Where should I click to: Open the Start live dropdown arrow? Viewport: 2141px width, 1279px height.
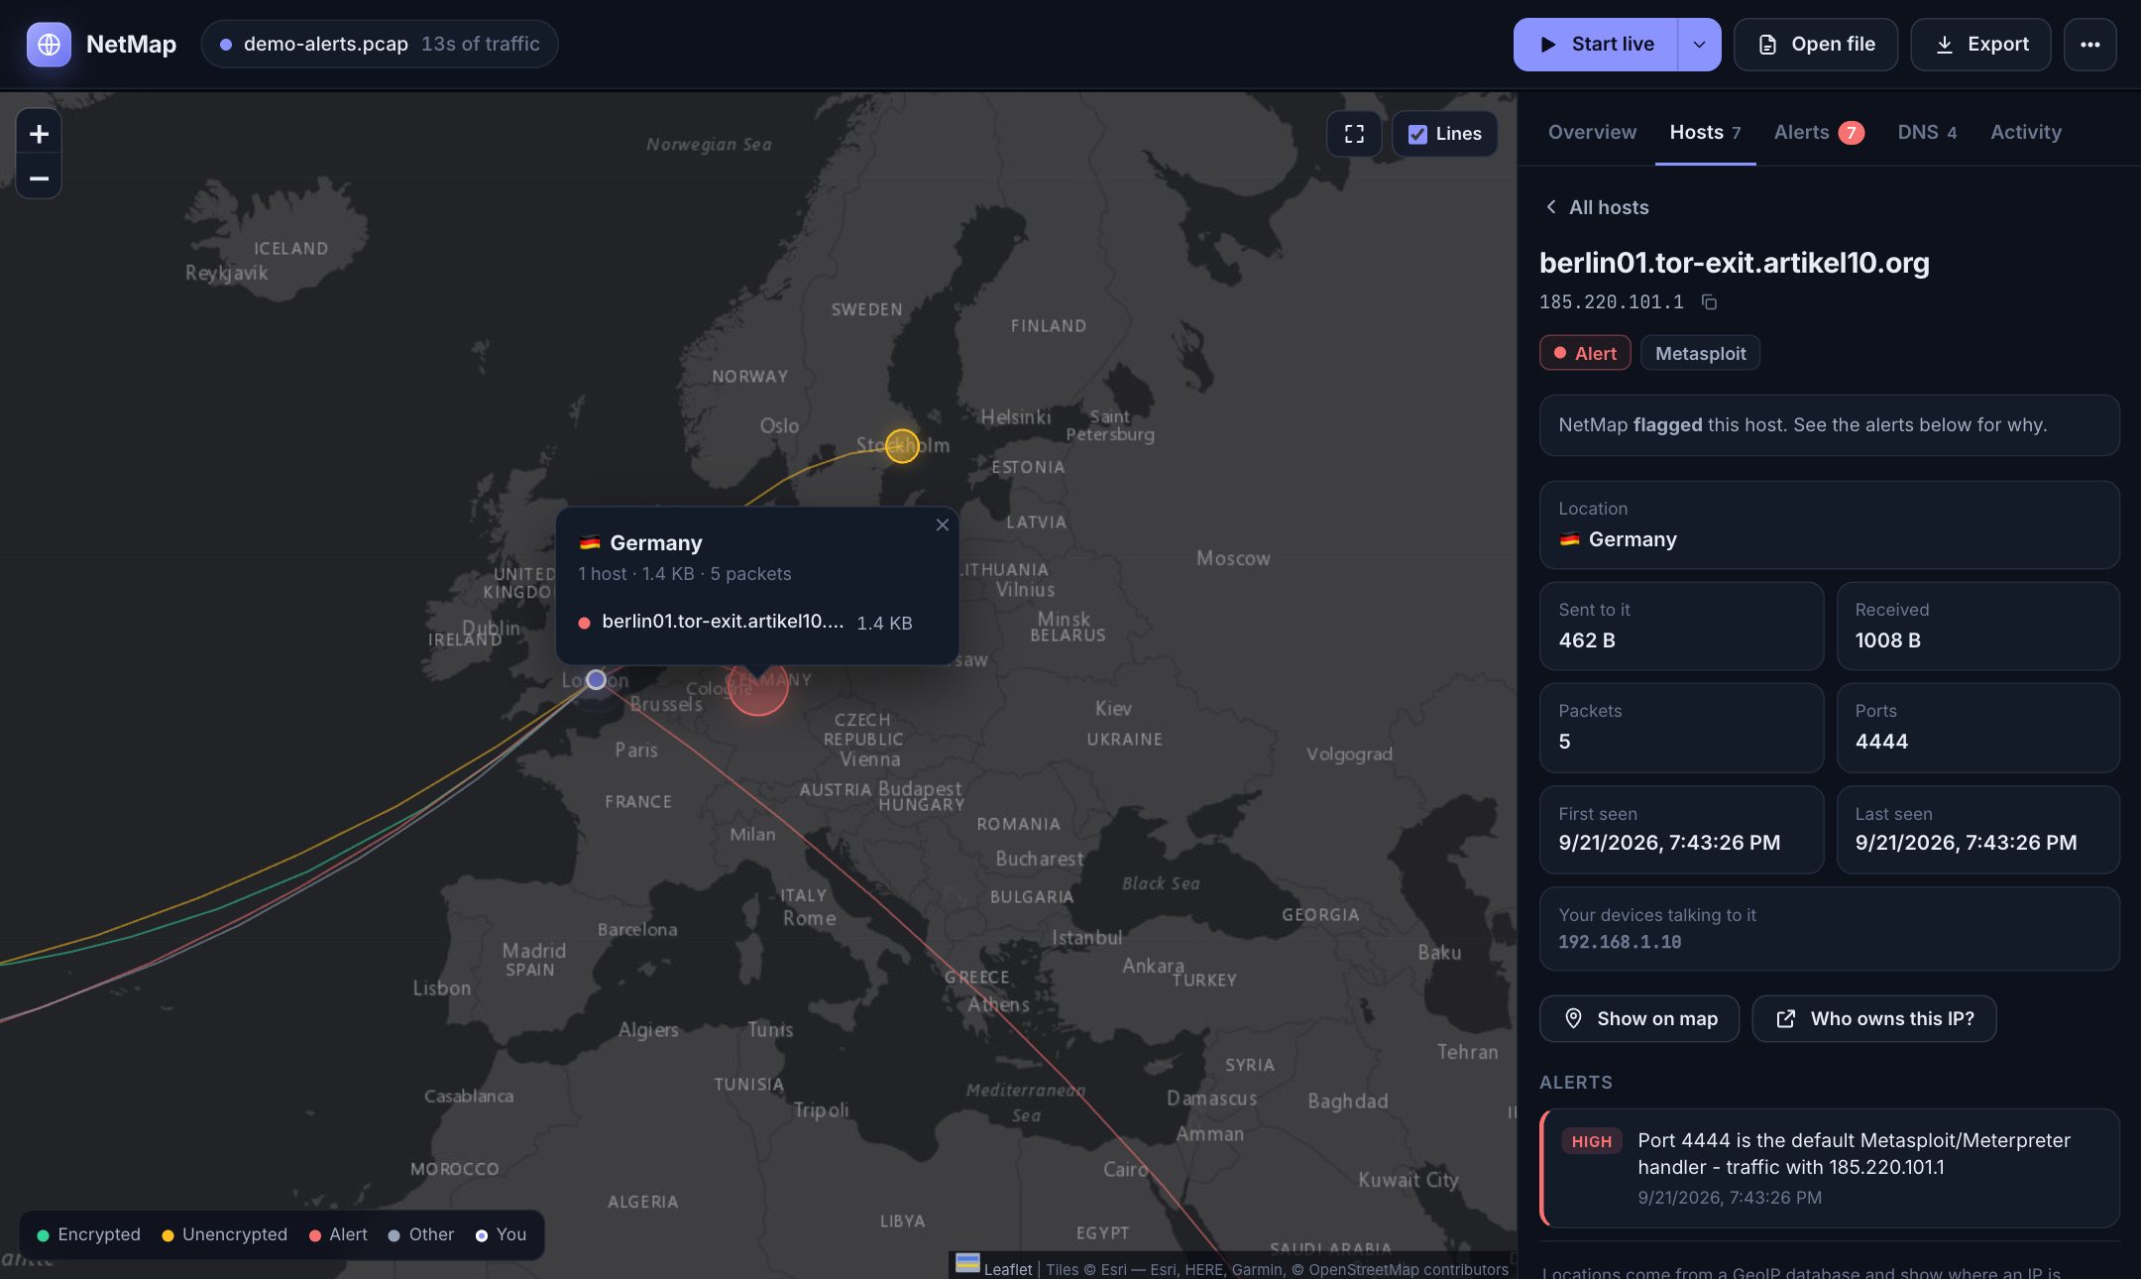tap(1699, 45)
